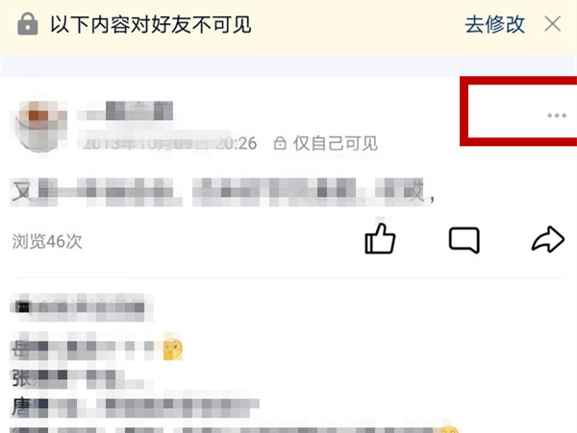Select the comment starting with 唐

tap(136, 406)
